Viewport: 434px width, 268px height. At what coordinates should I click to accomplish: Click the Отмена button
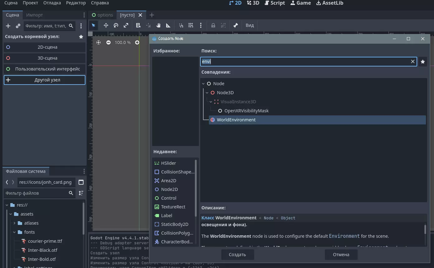341,255
